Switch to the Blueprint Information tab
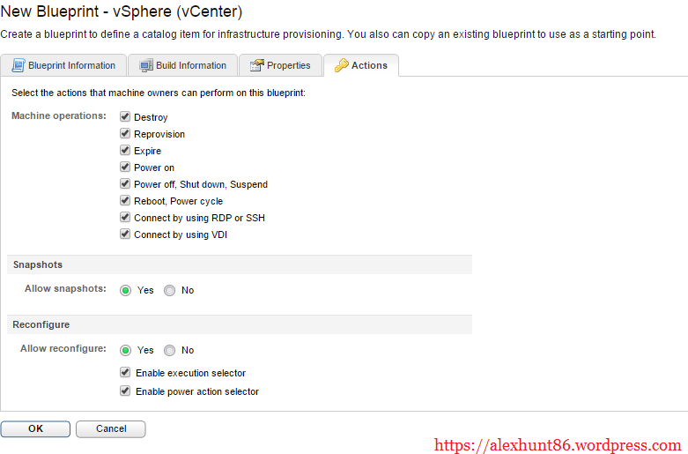 tap(71, 65)
